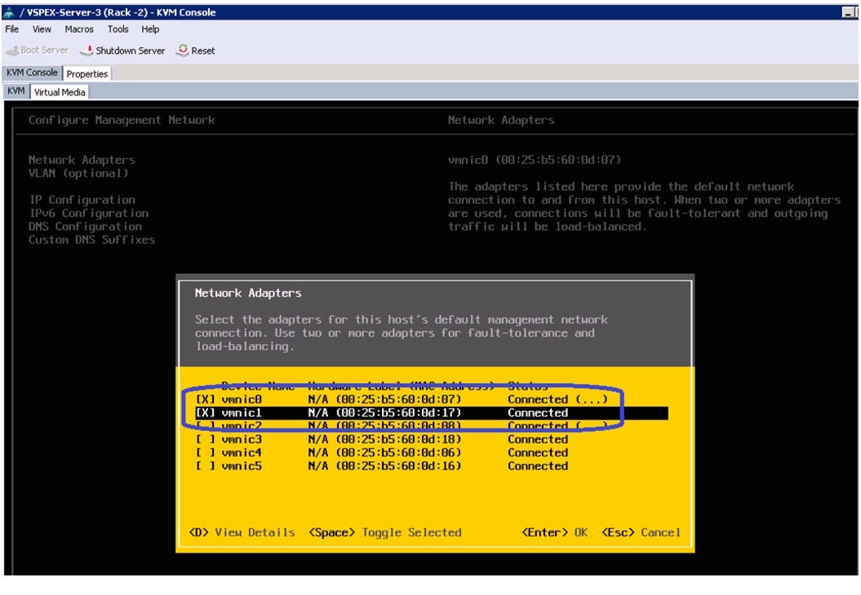
Task: Select IPv6 Configuration in the left menu
Action: click(88, 213)
